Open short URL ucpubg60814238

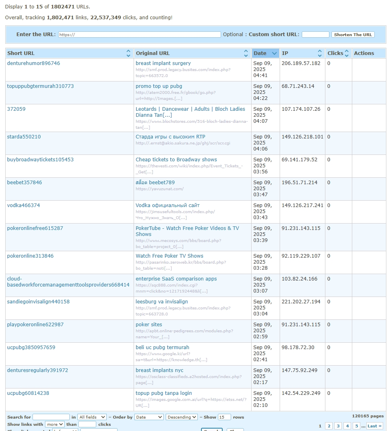click(28, 393)
